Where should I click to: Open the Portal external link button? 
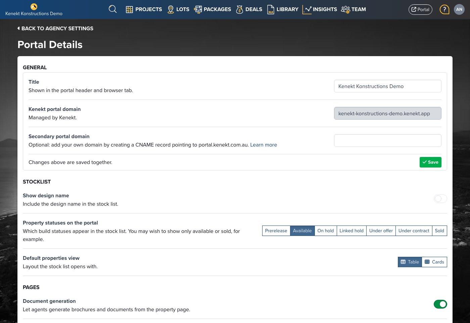pos(420,9)
